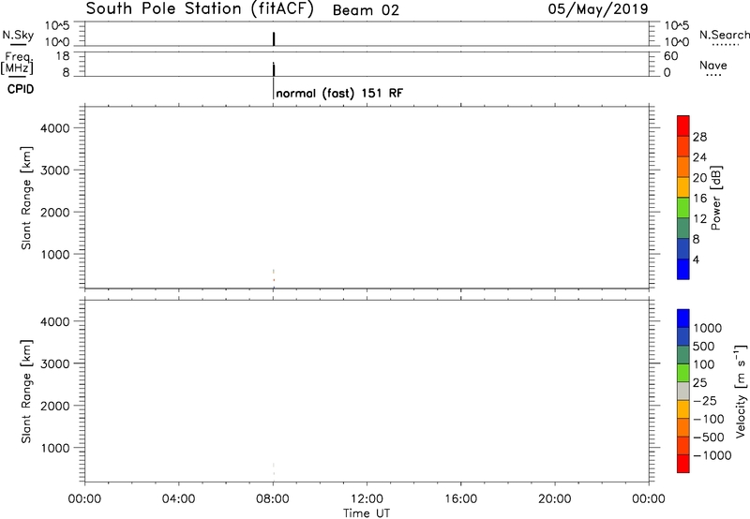Click '3000' on the velocity panel range axis
Image resolution: width=750 pixels, height=519 pixels.
click(55, 363)
